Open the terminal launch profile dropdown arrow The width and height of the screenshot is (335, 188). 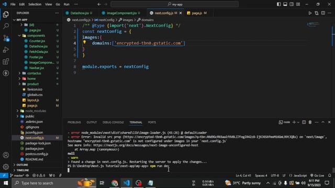coord(298,122)
